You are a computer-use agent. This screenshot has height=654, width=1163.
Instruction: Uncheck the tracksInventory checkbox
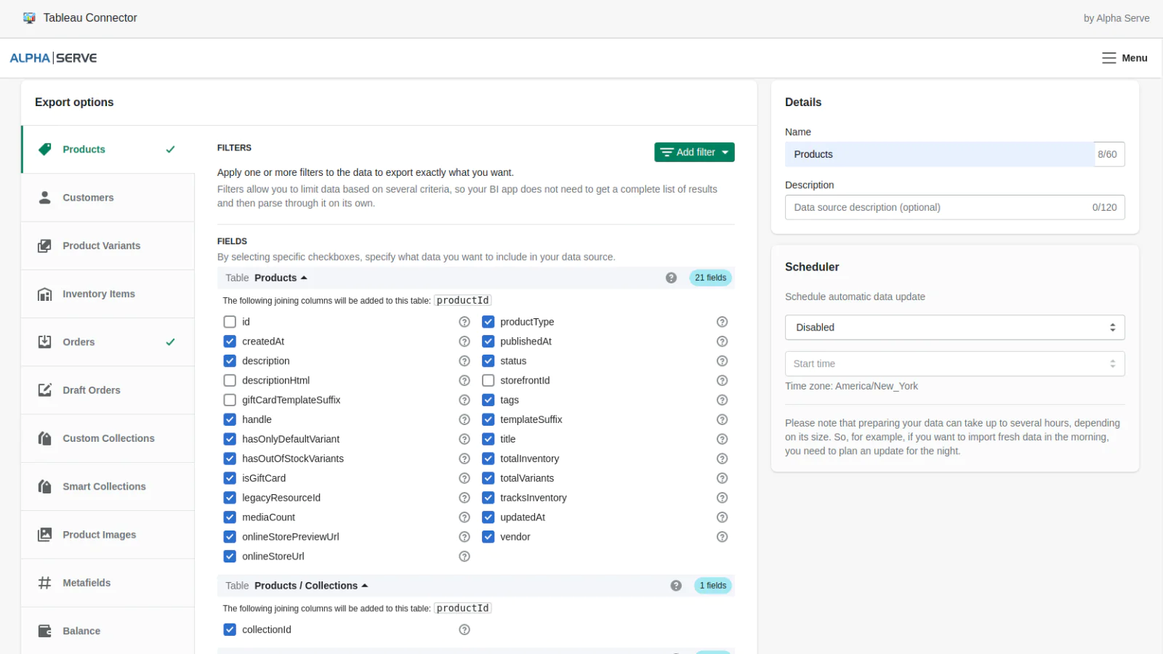488,498
